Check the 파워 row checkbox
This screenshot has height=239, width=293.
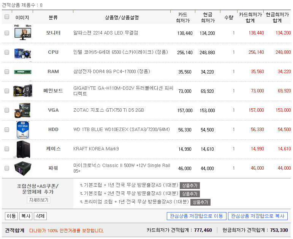7,168
